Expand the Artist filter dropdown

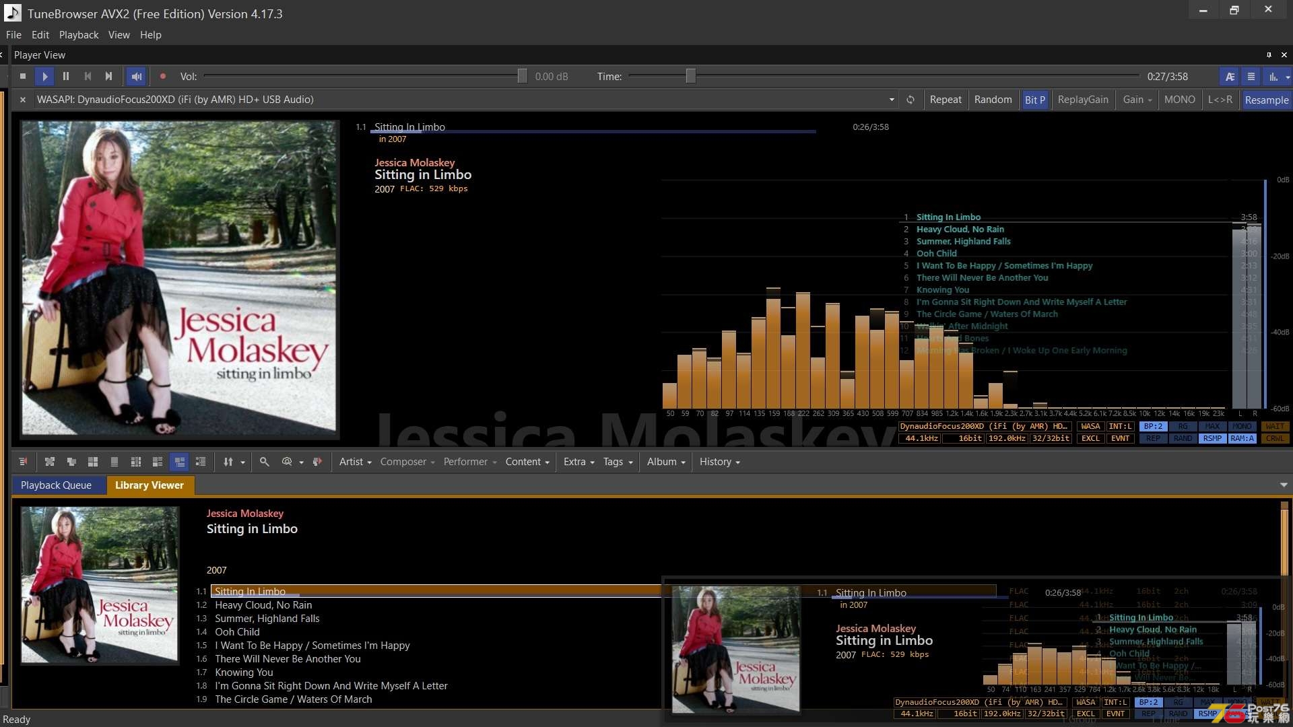tap(355, 462)
